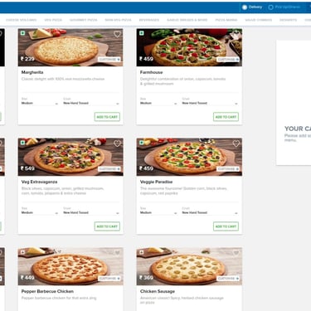Customise the Veggie Paradise pizza
This screenshot has height=311, width=311.
(228, 169)
